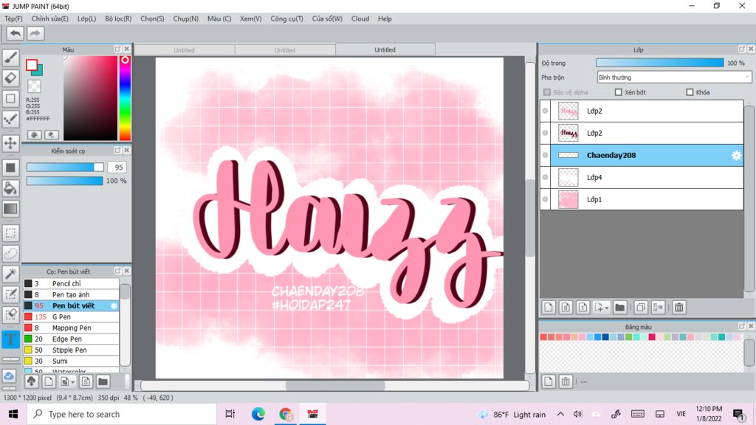The image size is (756, 425).
Task: Open the Pha trộn blend mode dropdown
Action: (x=674, y=77)
